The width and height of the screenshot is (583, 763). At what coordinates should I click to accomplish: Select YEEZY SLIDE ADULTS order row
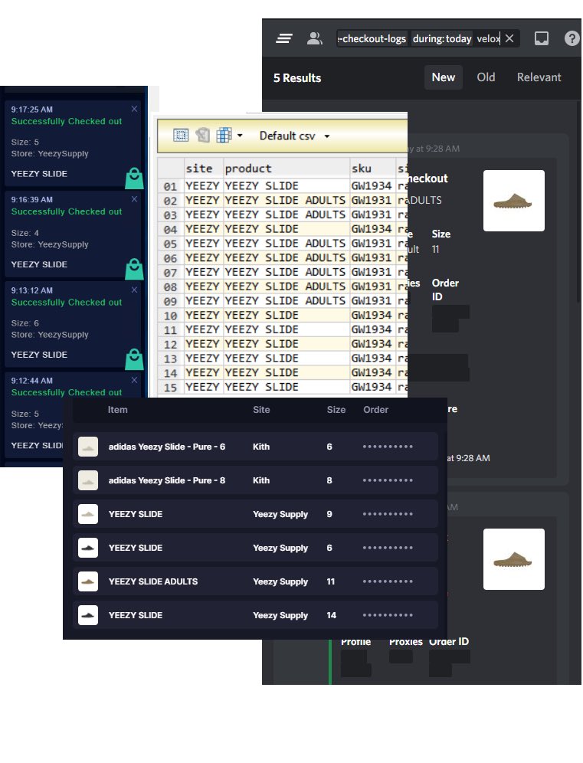(x=255, y=581)
